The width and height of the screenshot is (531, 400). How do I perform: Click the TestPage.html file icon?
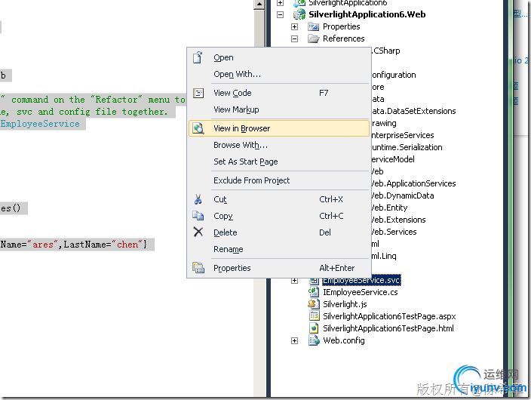click(x=314, y=328)
